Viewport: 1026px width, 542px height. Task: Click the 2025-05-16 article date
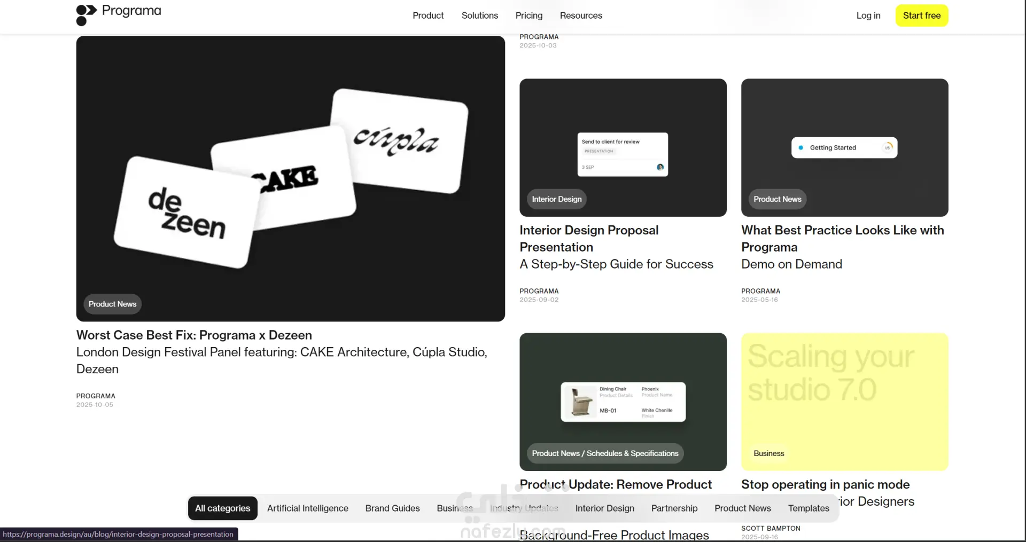[759, 300]
